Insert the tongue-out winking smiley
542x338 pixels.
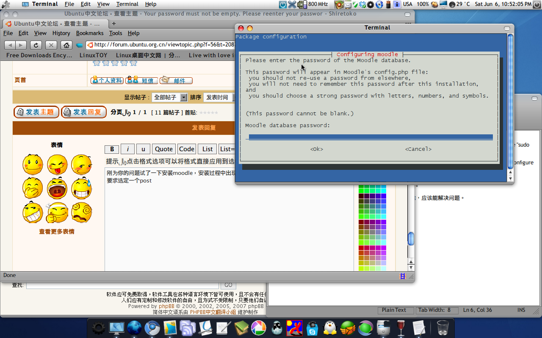pos(57,164)
